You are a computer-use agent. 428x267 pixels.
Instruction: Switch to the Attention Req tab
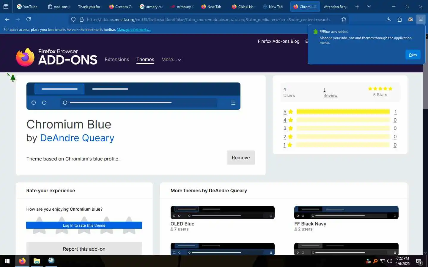336,7
